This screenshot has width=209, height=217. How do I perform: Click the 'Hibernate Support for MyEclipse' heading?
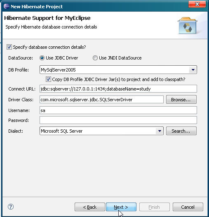click(47, 18)
